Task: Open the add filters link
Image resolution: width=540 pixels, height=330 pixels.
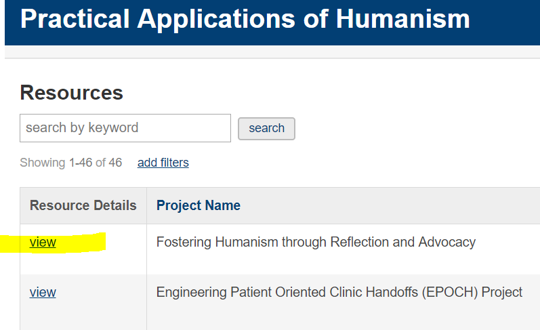Action: 163,163
